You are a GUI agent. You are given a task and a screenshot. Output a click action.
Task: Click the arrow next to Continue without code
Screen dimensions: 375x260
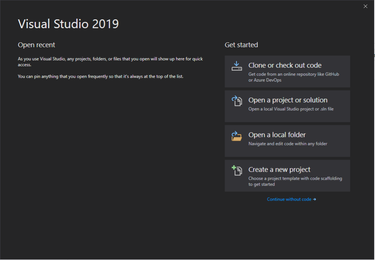coord(314,199)
